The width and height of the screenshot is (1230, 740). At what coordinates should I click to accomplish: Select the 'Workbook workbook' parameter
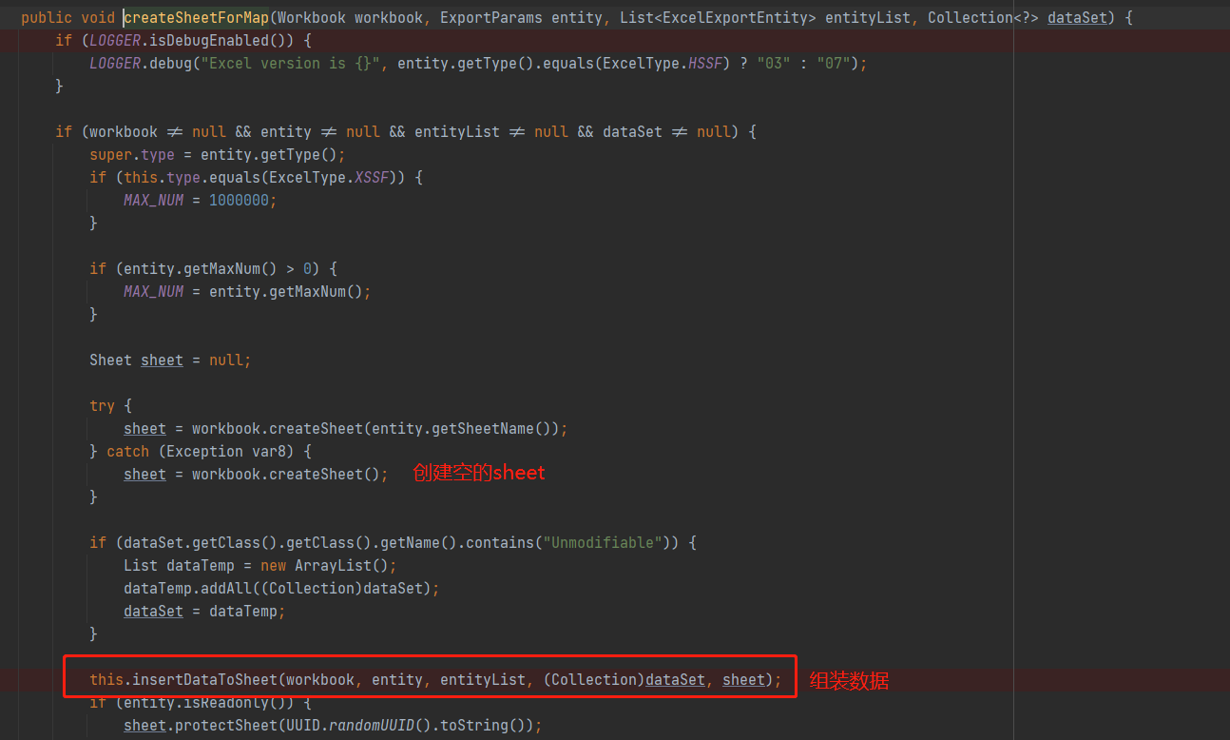(x=352, y=17)
